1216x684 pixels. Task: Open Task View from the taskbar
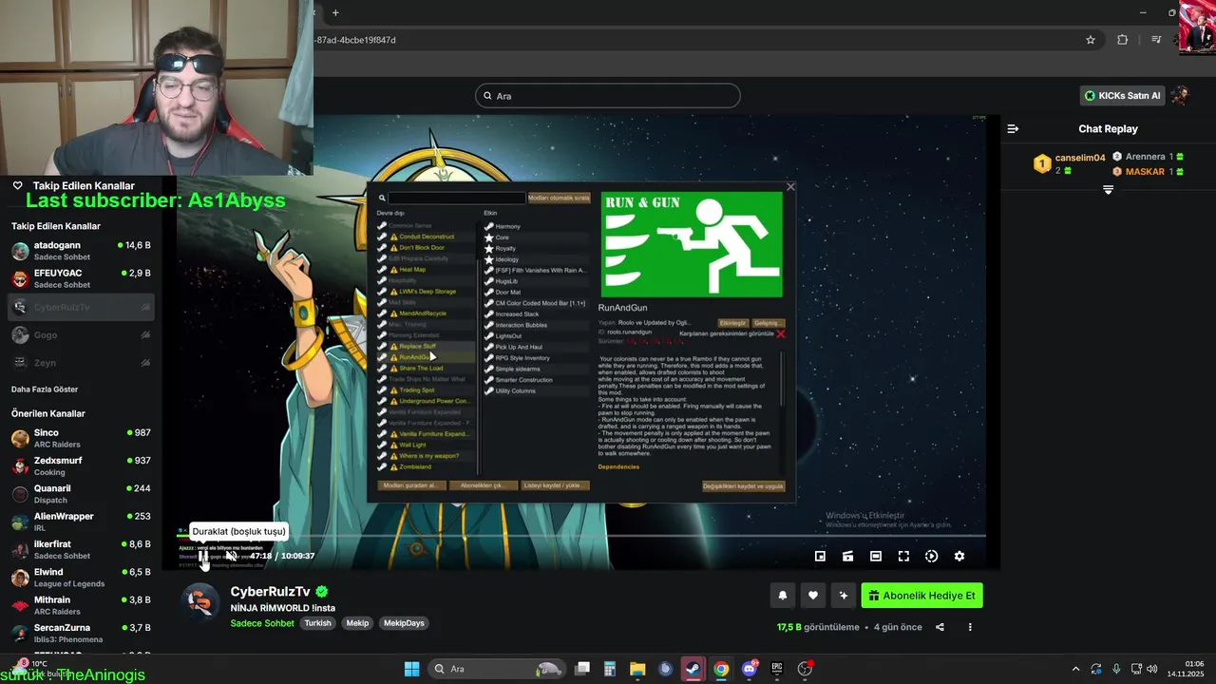pyautogui.click(x=582, y=669)
